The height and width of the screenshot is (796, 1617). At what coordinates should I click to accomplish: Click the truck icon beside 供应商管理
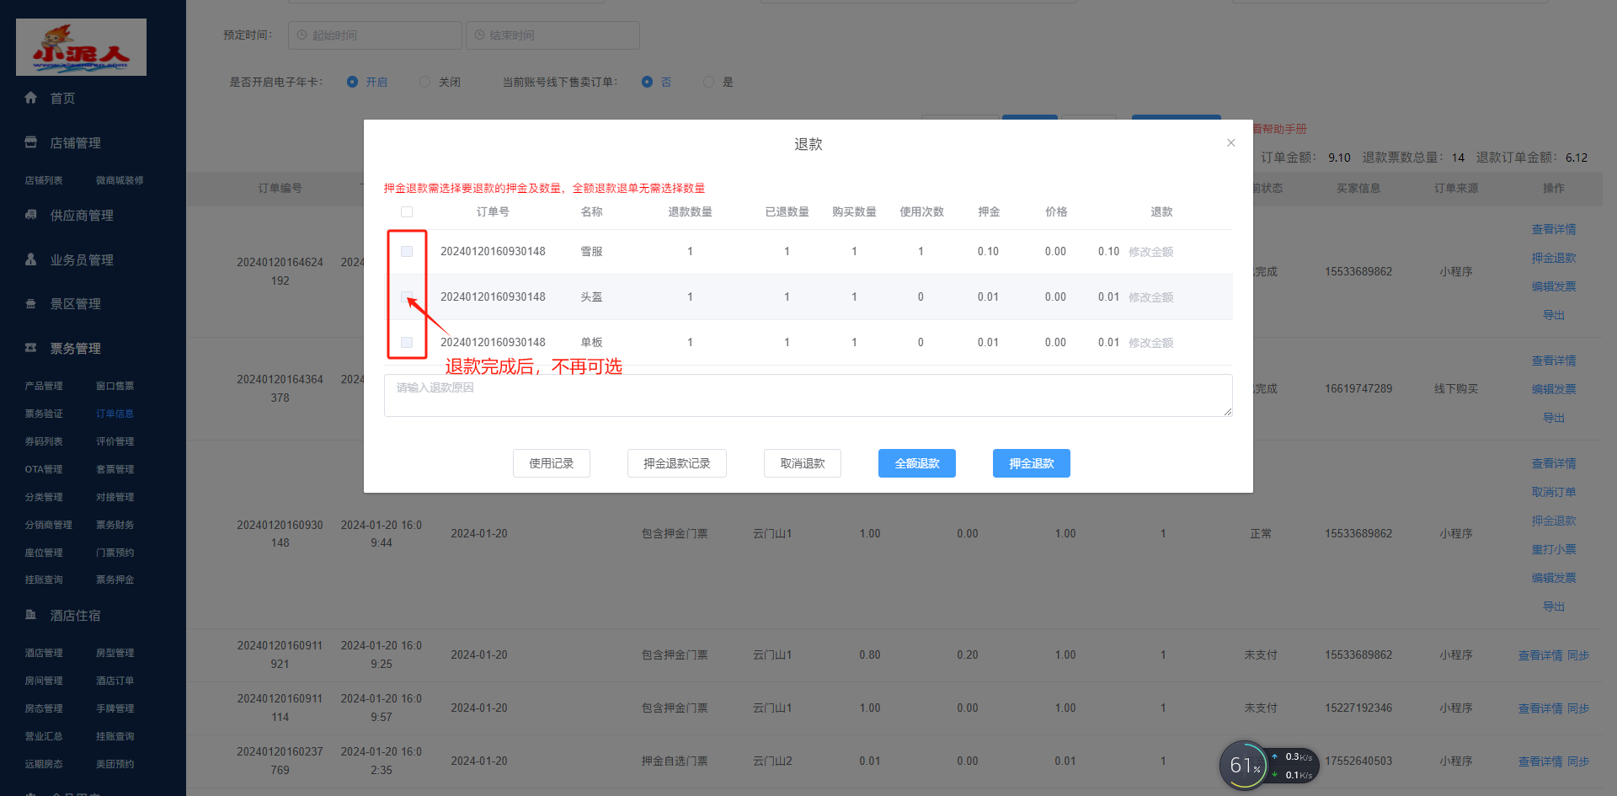tap(31, 215)
